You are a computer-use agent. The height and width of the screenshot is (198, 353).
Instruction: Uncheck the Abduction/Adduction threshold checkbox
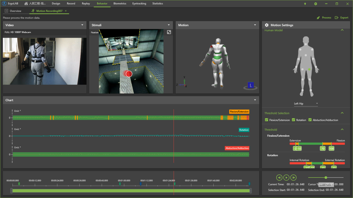310,120
